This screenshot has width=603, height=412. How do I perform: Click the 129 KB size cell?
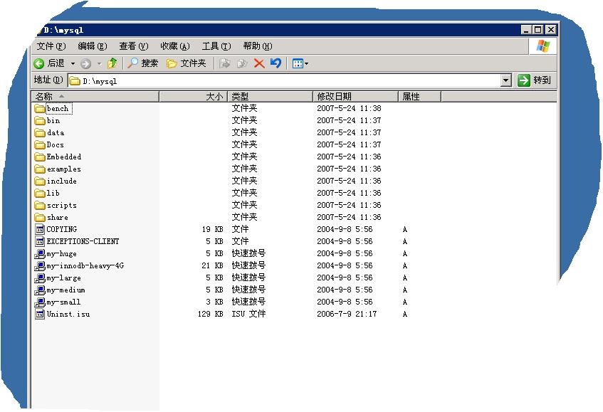(x=210, y=315)
